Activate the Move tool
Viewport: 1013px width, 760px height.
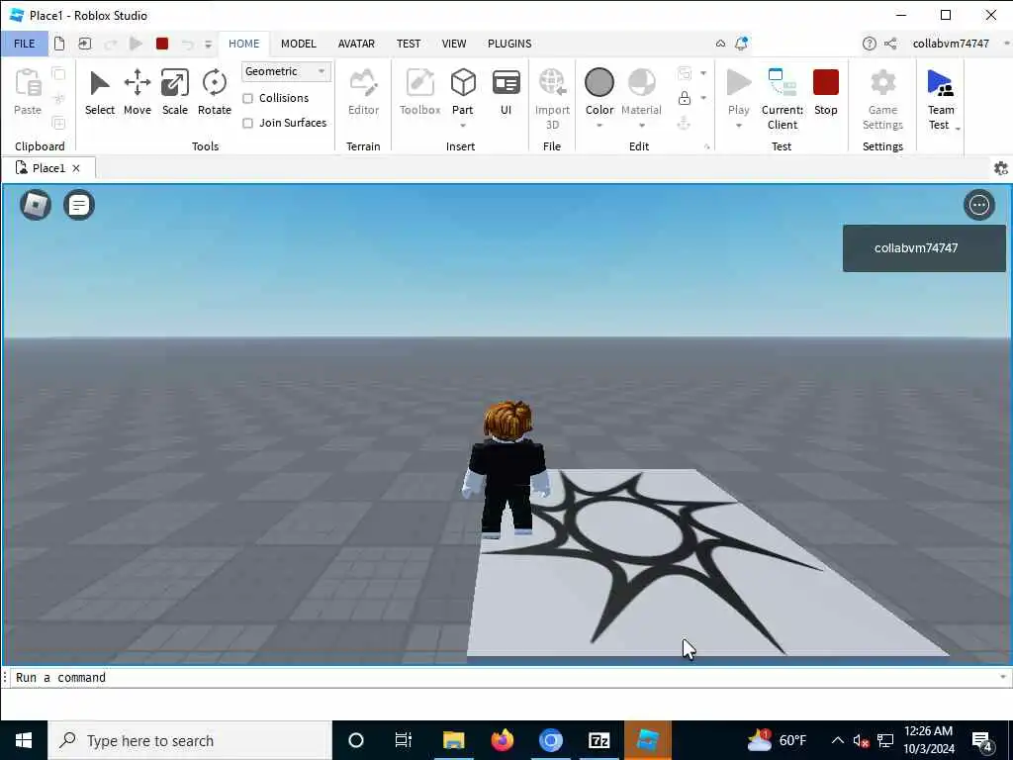[137, 92]
